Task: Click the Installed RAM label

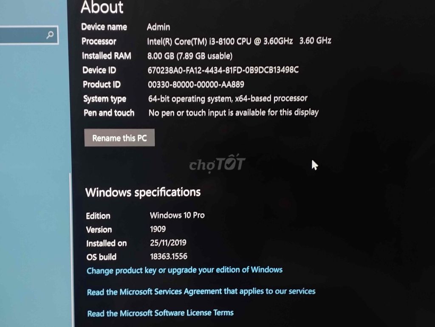Action: 107,56
